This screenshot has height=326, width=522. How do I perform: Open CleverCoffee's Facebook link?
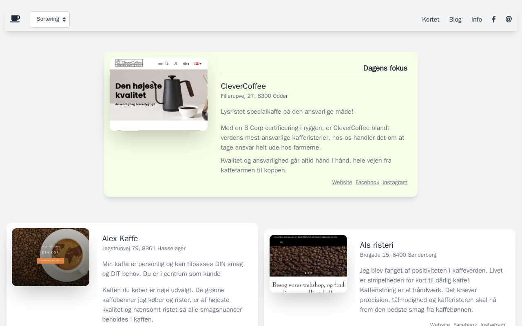367,183
